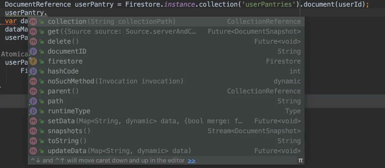This screenshot has height=168, width=385.
Task: Click the method icon beside delete
Action: (33, 41)
